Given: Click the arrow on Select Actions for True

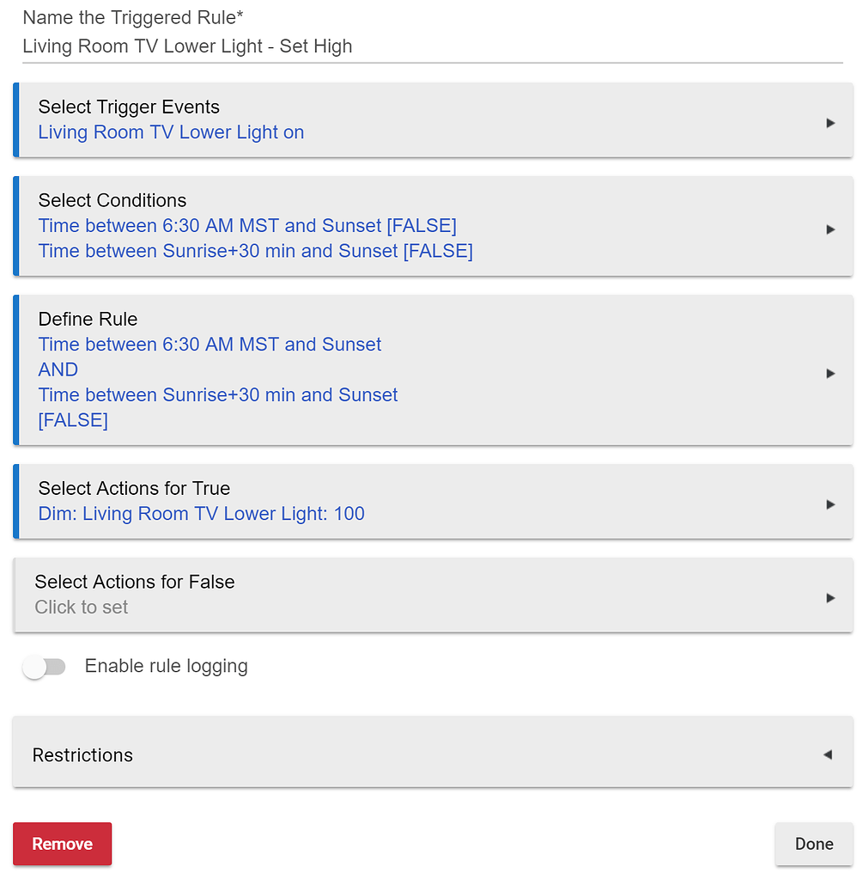Looking at the screenshot, I should click(830, 504).
